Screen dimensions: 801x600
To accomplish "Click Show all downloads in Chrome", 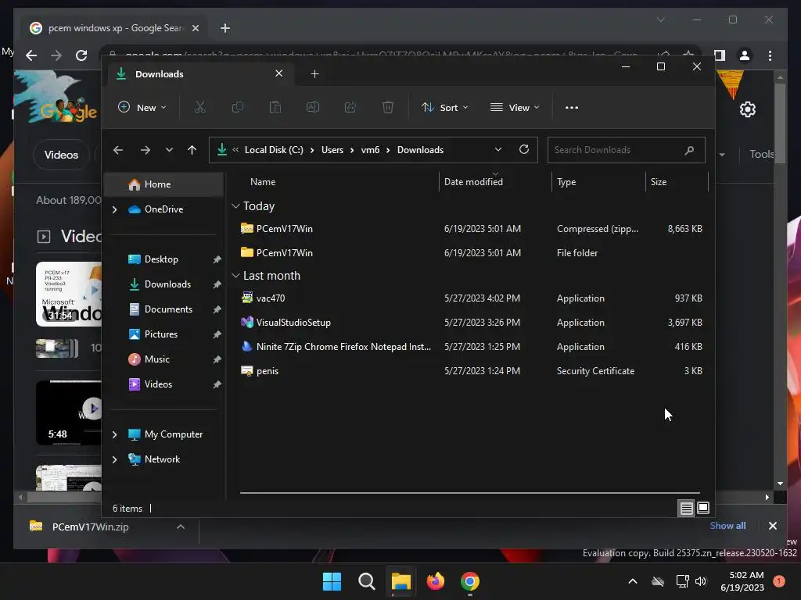I will click(x=727, y=526).
